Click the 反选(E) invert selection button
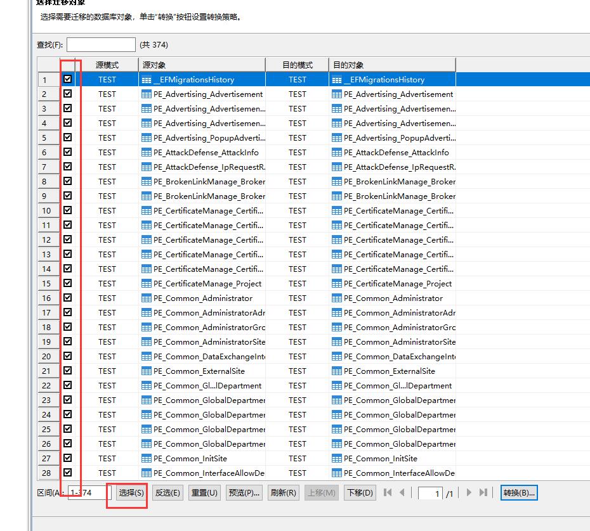590x531 pixels. pos(168,493)
